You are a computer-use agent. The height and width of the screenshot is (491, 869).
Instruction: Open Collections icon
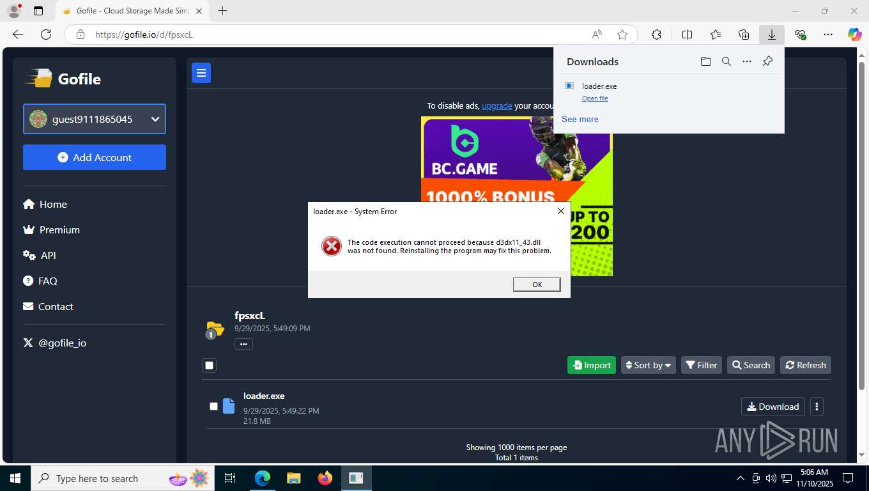[x=744, y=35]
